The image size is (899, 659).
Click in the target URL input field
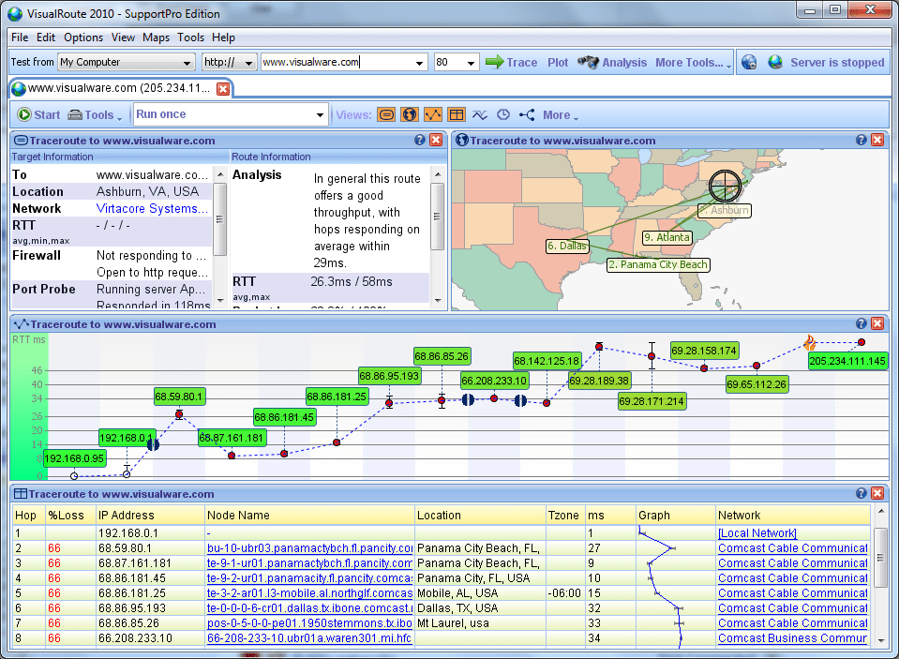point(337,62)
